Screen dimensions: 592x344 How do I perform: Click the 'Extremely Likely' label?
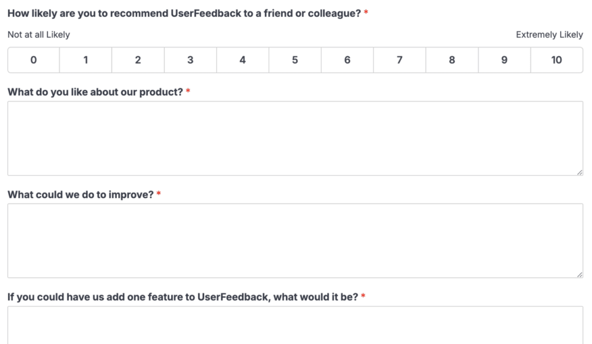[549, 35]
